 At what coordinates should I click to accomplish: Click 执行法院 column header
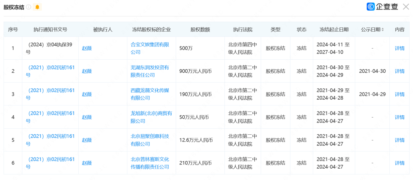coord(243,30)
